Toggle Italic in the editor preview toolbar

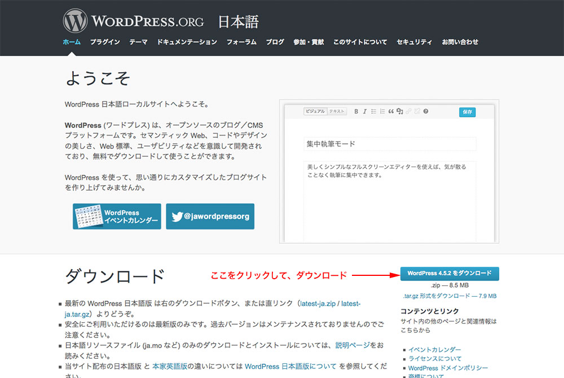pyautogui.click(x=365, y=112)
